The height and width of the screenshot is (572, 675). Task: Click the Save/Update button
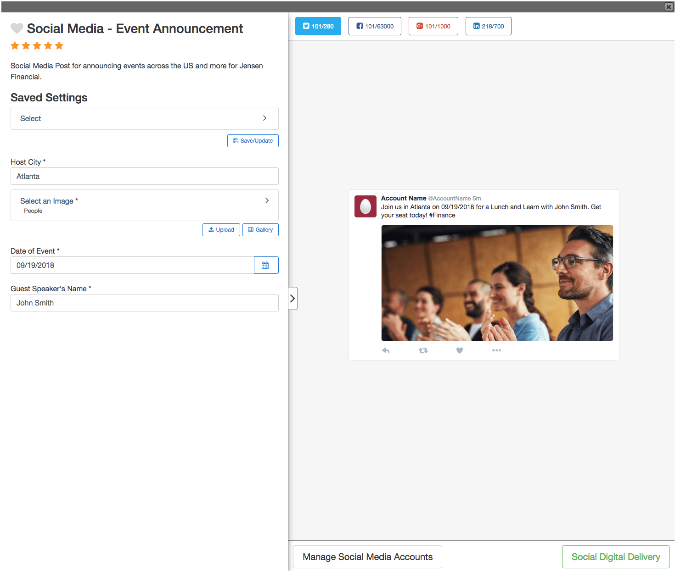[253, 141]
